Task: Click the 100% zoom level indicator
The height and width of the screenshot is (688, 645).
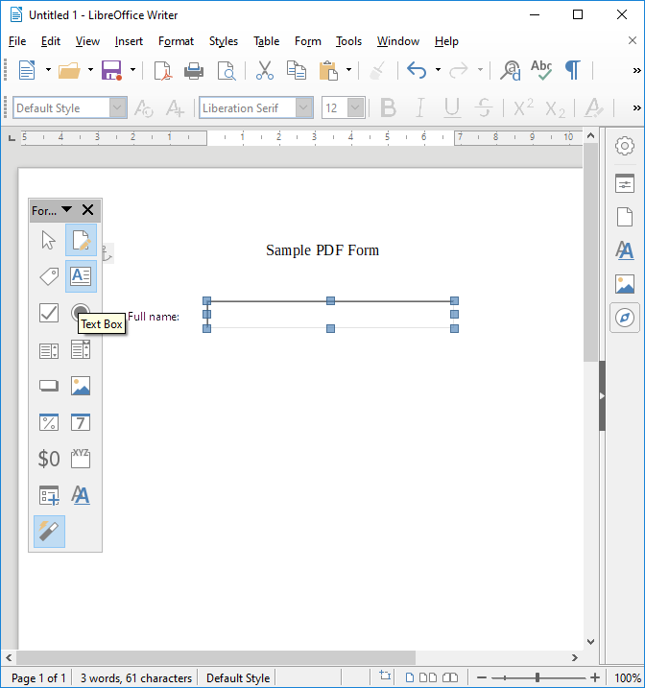Action: click(x=628, y=677)
